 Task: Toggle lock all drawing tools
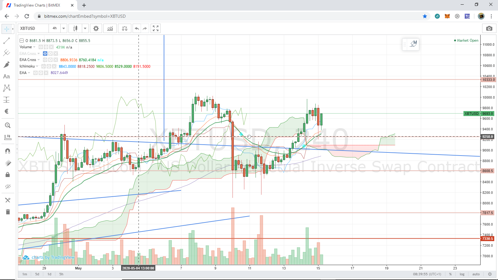8,175
